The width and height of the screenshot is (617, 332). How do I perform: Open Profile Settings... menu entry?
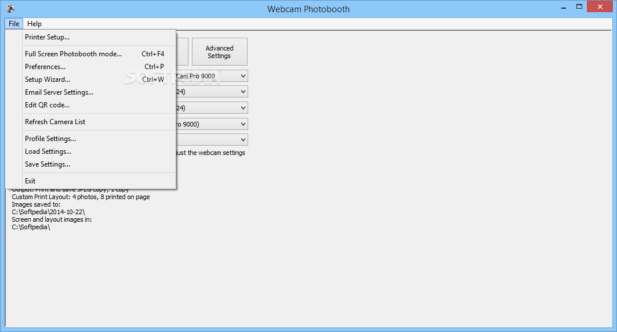pyautogui.click(x=99, y=139)
